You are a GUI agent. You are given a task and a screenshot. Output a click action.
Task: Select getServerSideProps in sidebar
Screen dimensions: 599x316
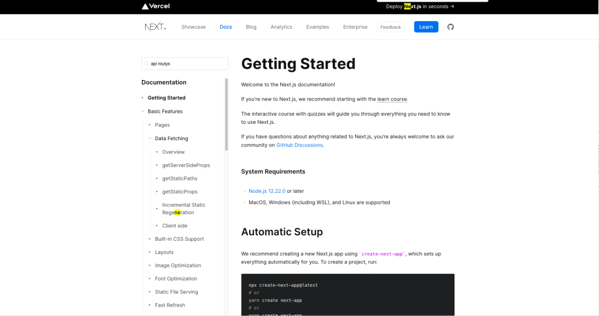(185, 165)
